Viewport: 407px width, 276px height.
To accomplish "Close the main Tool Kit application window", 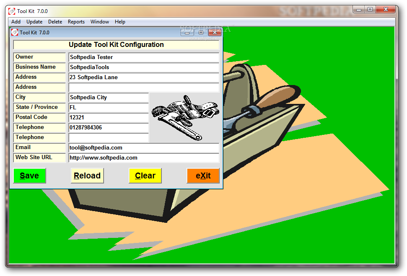I will point(386,10).
